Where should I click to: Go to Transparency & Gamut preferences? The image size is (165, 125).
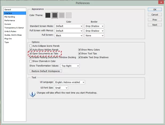pyautogui.click(x=14, y=28)
